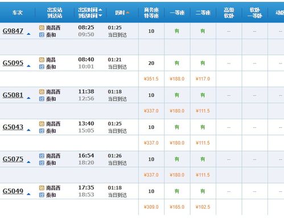Click the pass-through station icon beside G9847's 泰和
Viewport: 284px width, 218px height.
click(42, 35)
